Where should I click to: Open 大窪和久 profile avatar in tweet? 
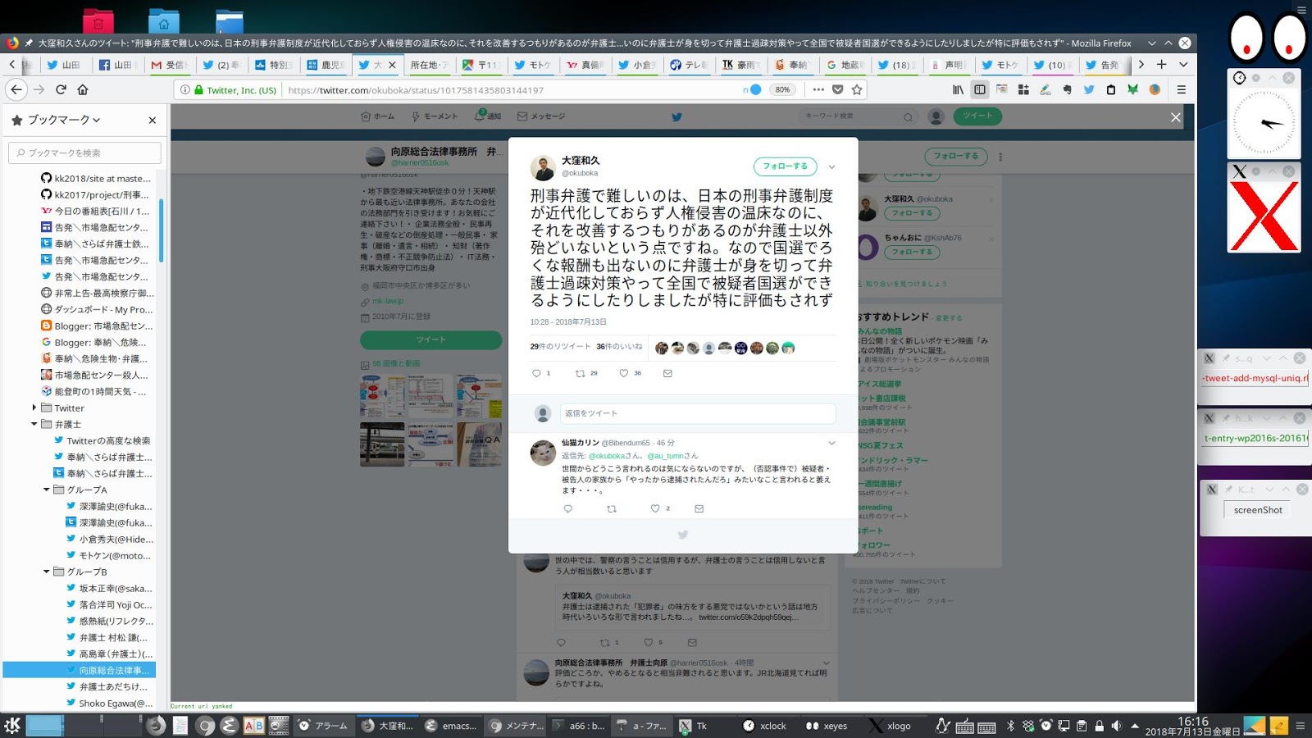click(x=543, y=167)
